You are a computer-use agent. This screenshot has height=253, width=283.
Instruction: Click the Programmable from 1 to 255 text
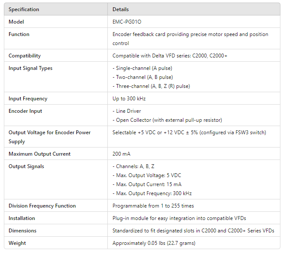pyautogui.click(x=153, y=206)
